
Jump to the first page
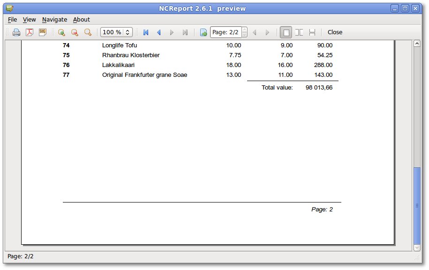(x=146, y=32)
